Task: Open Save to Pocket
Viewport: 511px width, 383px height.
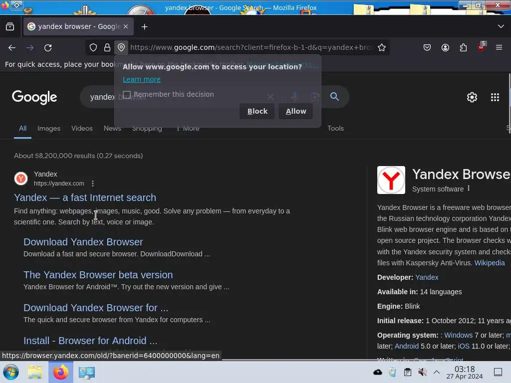Action: pos(427,47)
